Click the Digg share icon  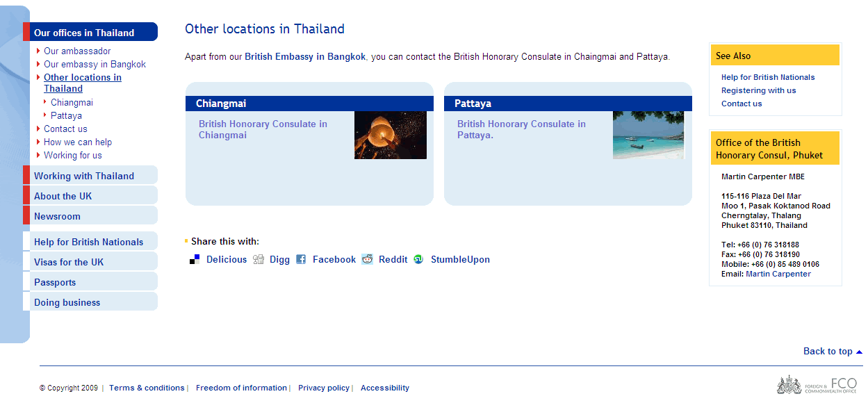coord(259,260)
